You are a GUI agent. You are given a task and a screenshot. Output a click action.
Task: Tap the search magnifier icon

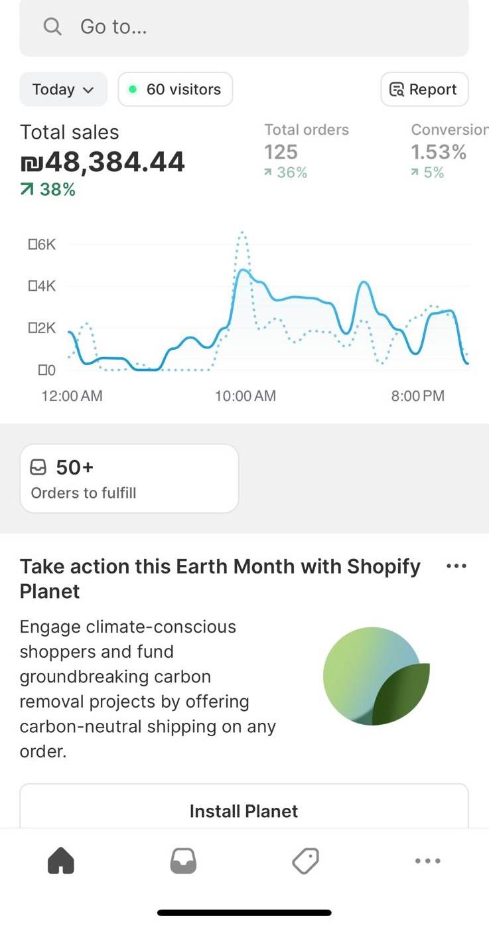[x=52, y=27]
